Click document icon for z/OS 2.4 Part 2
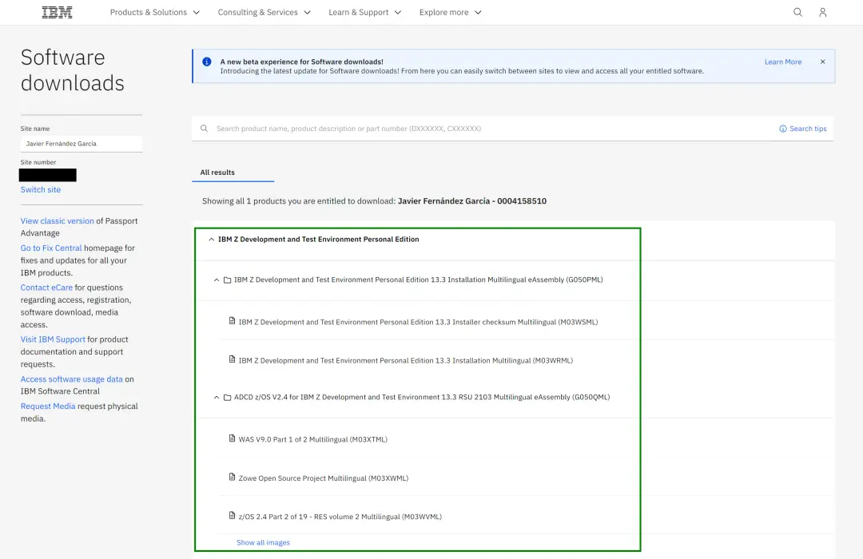The image size is (863, 559). pyautogui.click(x=233, y=516)
